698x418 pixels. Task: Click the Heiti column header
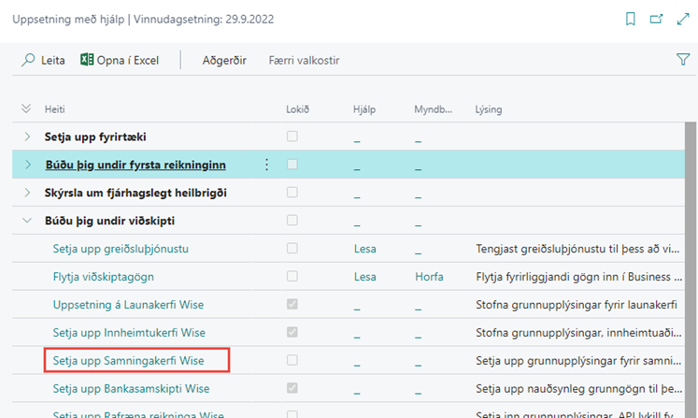tap(55, 109)
